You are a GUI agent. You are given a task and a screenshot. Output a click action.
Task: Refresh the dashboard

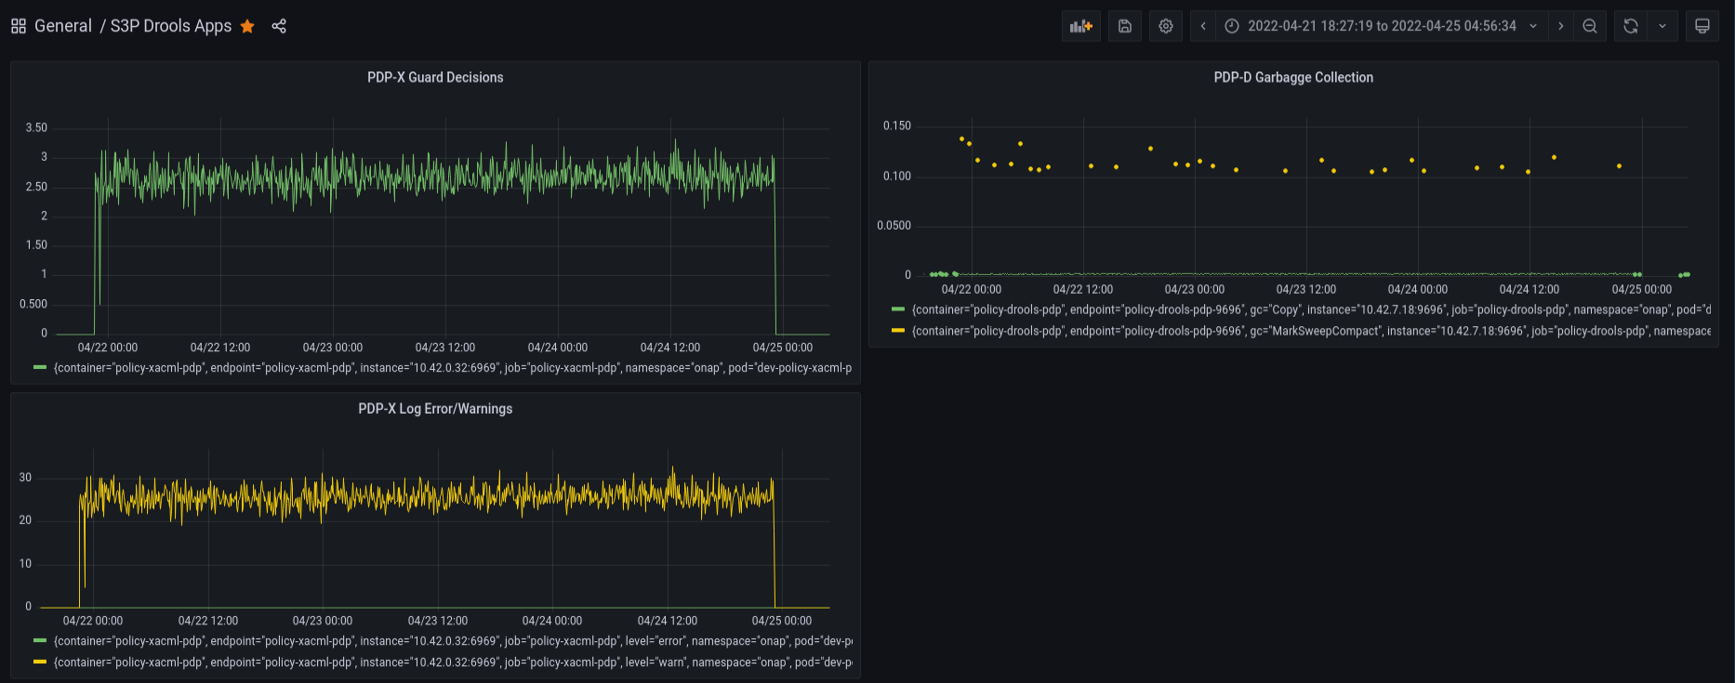(1631, 26)
